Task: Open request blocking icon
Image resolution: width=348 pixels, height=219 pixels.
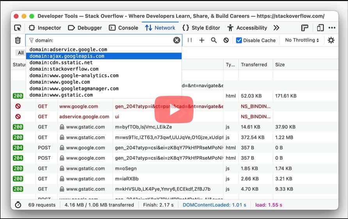Action: (x=226, y=41)
